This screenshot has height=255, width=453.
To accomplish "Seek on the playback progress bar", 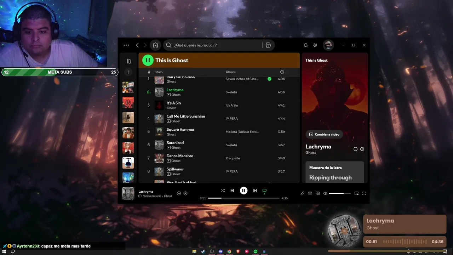I will click(x=243, y=198).
